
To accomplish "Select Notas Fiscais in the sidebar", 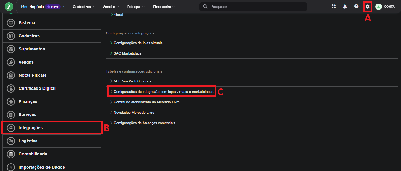I will click(33, 75).
